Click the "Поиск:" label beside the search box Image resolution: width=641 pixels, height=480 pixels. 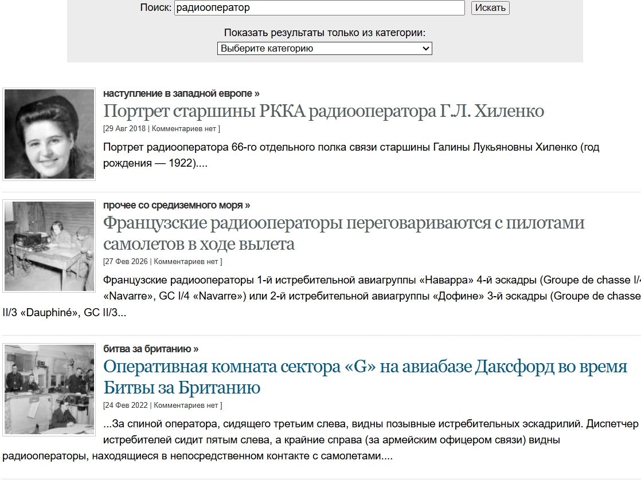[x=156, y=8]
